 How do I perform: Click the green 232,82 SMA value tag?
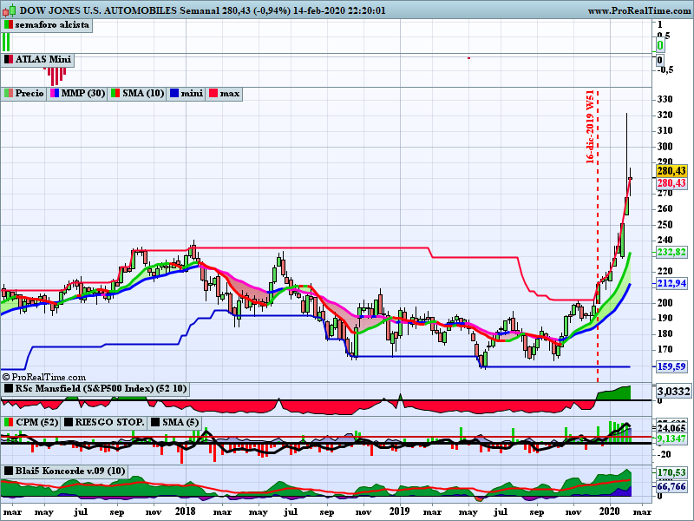click(x=671, y=252)
